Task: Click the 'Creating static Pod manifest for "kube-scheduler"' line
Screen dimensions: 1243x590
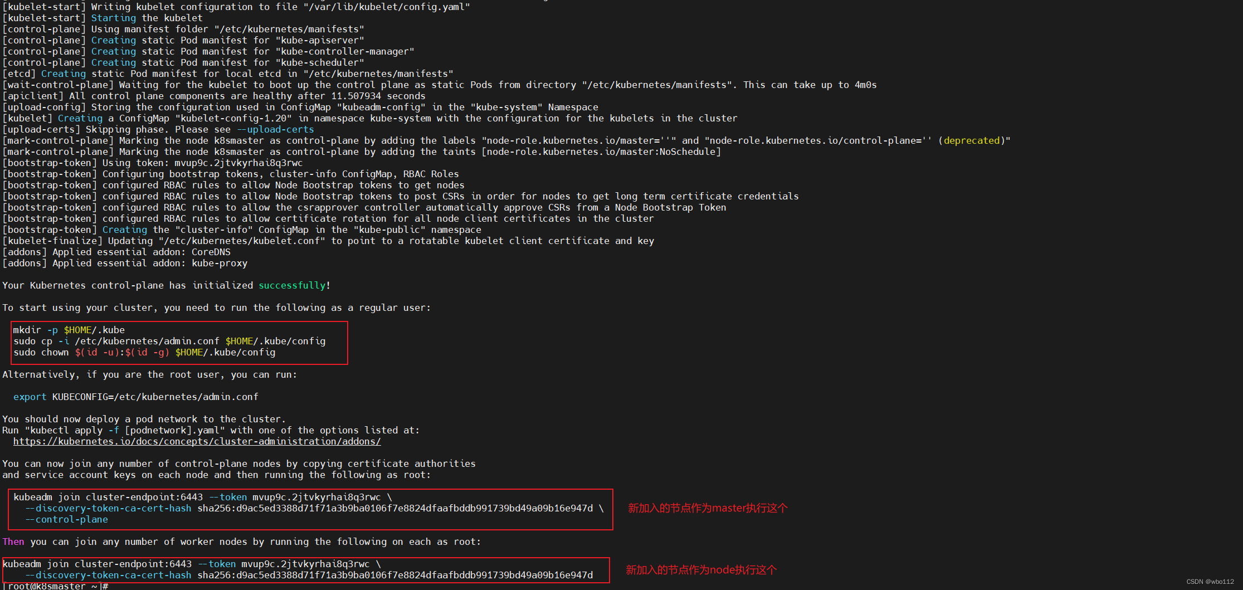Action: coord(183,62)
